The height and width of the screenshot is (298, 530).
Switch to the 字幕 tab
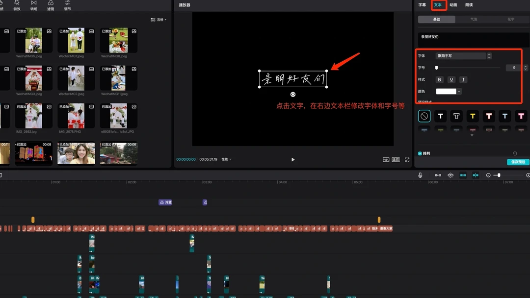click(422, 5)
